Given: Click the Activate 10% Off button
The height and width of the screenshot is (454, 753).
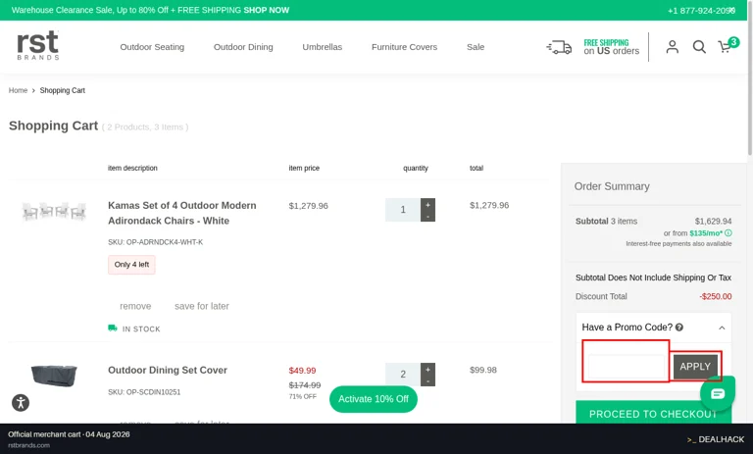Looking at the screenshot, I should pos(374,399).
